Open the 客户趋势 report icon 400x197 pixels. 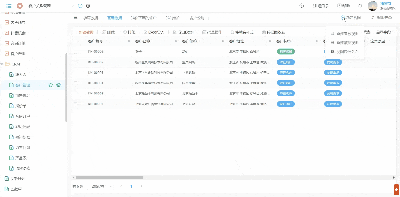click(x=7, y=22)
